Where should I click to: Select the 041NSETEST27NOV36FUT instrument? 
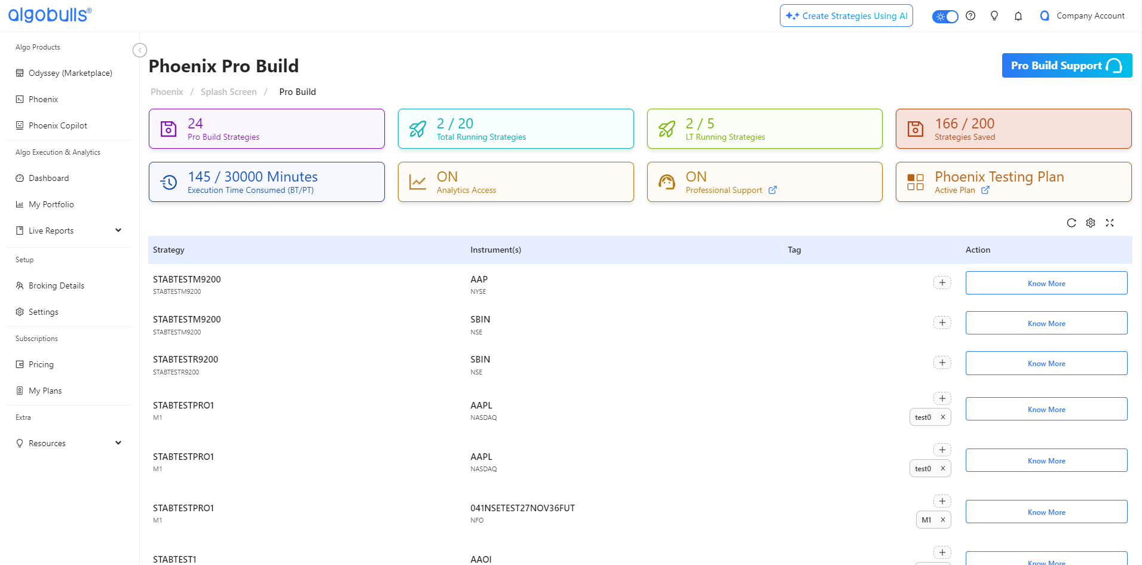pos(522,508)
